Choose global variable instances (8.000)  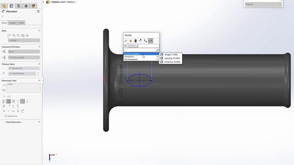[x=170, y=62]
